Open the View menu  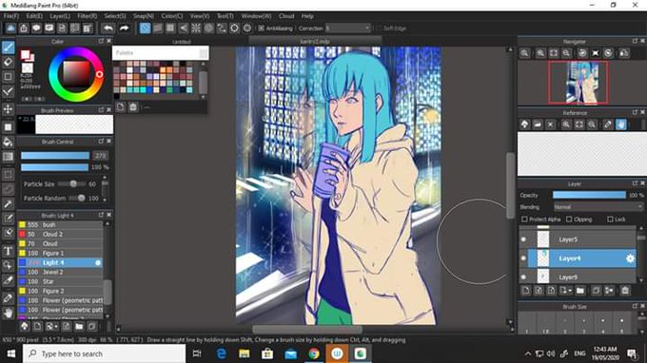click(199, 16)
